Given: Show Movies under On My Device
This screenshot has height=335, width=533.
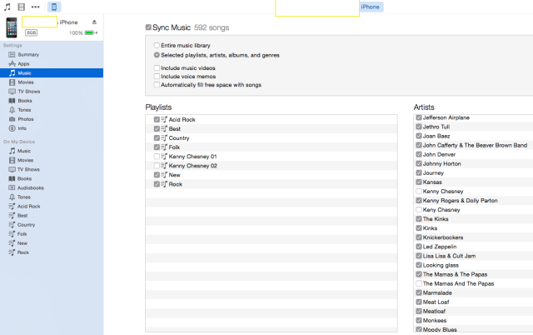Looking at the screenshot, I should pyautogui.click(x=52, y=160).
